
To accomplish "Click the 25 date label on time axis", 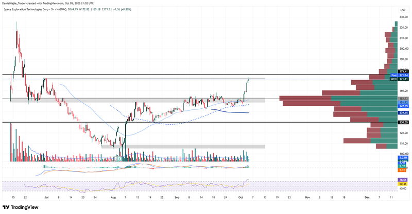I will (162, 198).
